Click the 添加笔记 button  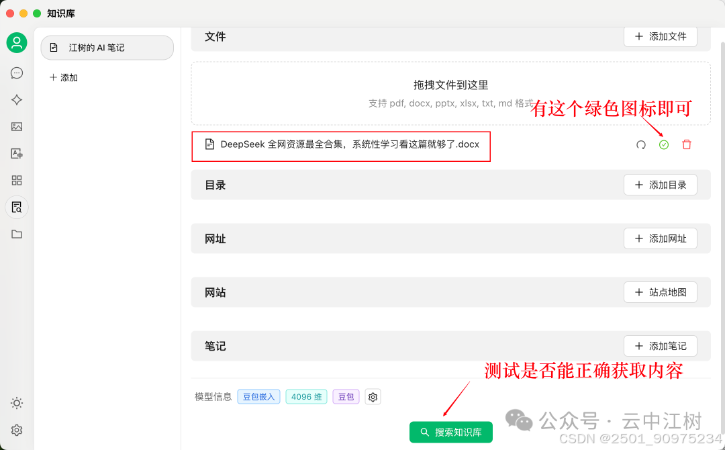coord(661,346)
